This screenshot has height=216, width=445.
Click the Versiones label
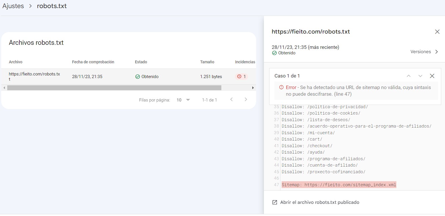coord(421,52)
